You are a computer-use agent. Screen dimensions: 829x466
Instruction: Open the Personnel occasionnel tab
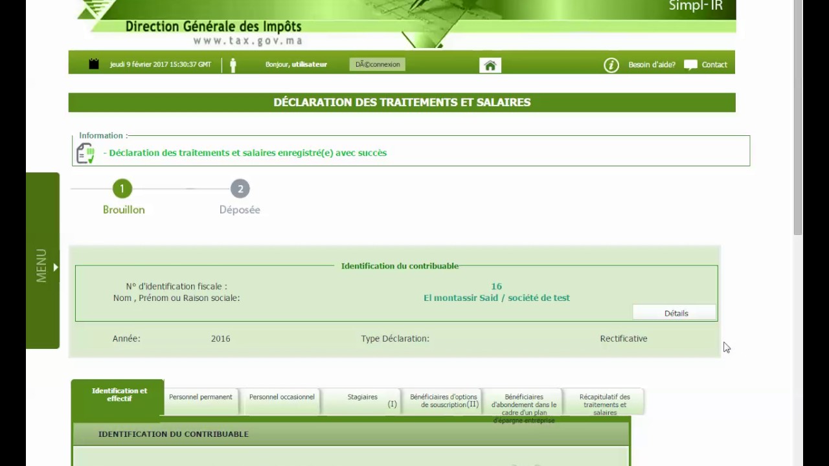pyautogui.click(x=282, y=401)
